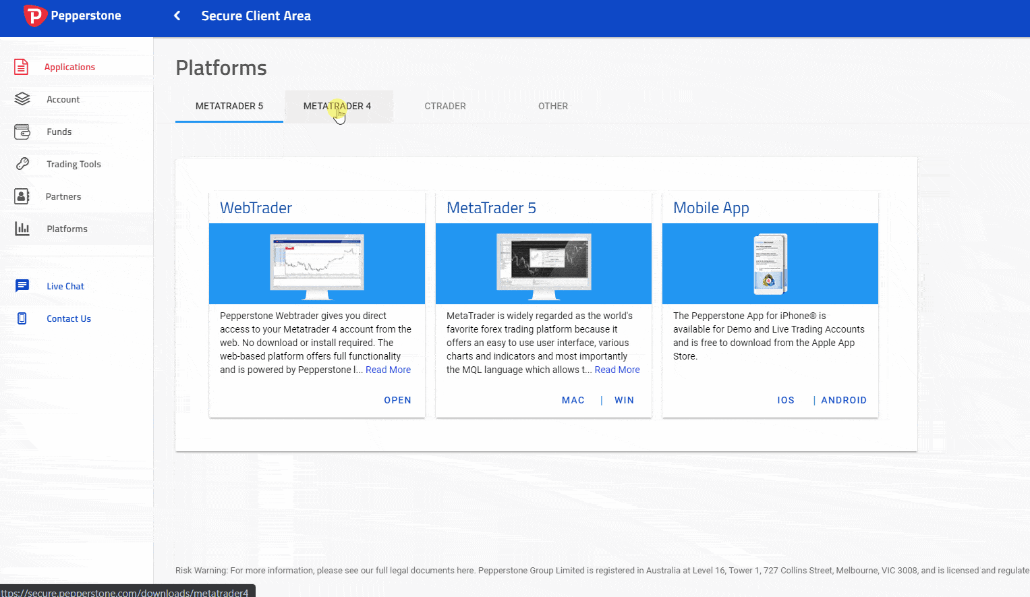Click the back chevron in the header
1030x597 pixels.
coord(177,16)
